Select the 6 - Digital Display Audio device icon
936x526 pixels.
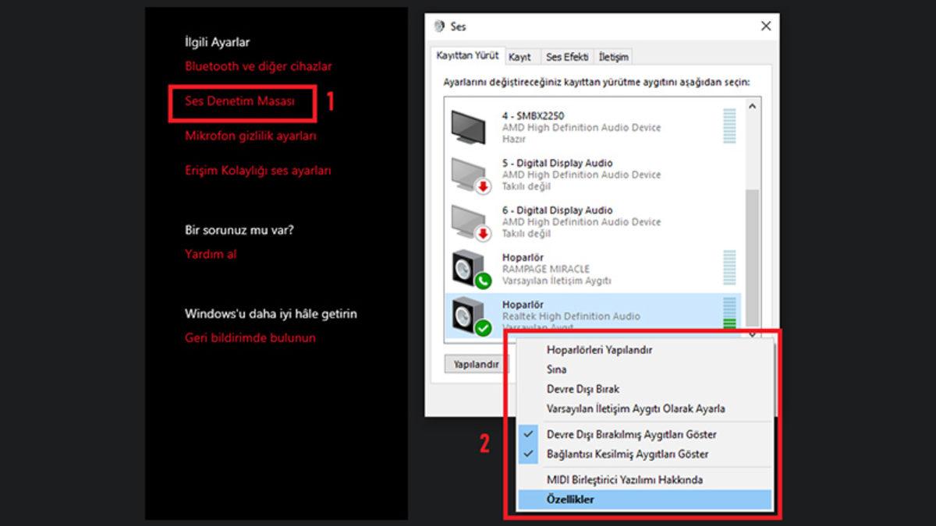click(x=470, y=222)
